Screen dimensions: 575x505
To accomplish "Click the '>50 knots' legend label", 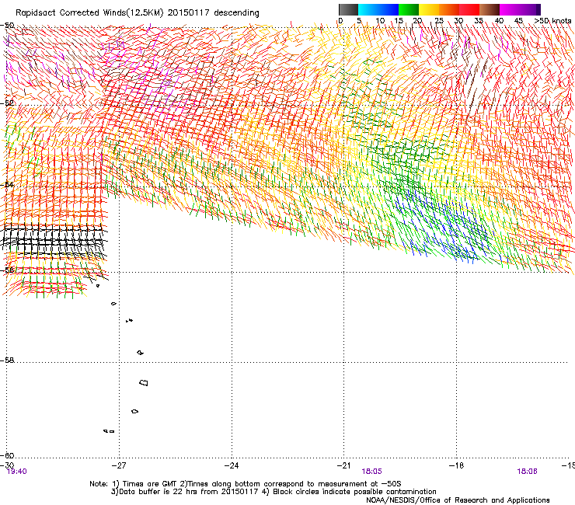I will tap(552, 21).
